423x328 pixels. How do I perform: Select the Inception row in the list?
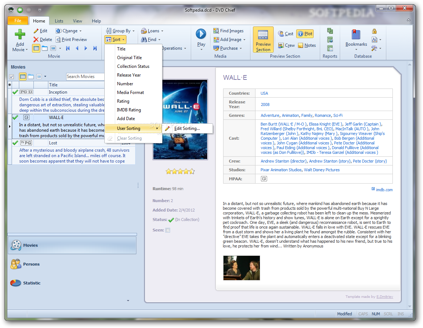pyautogui.click(x=58, y=92)
